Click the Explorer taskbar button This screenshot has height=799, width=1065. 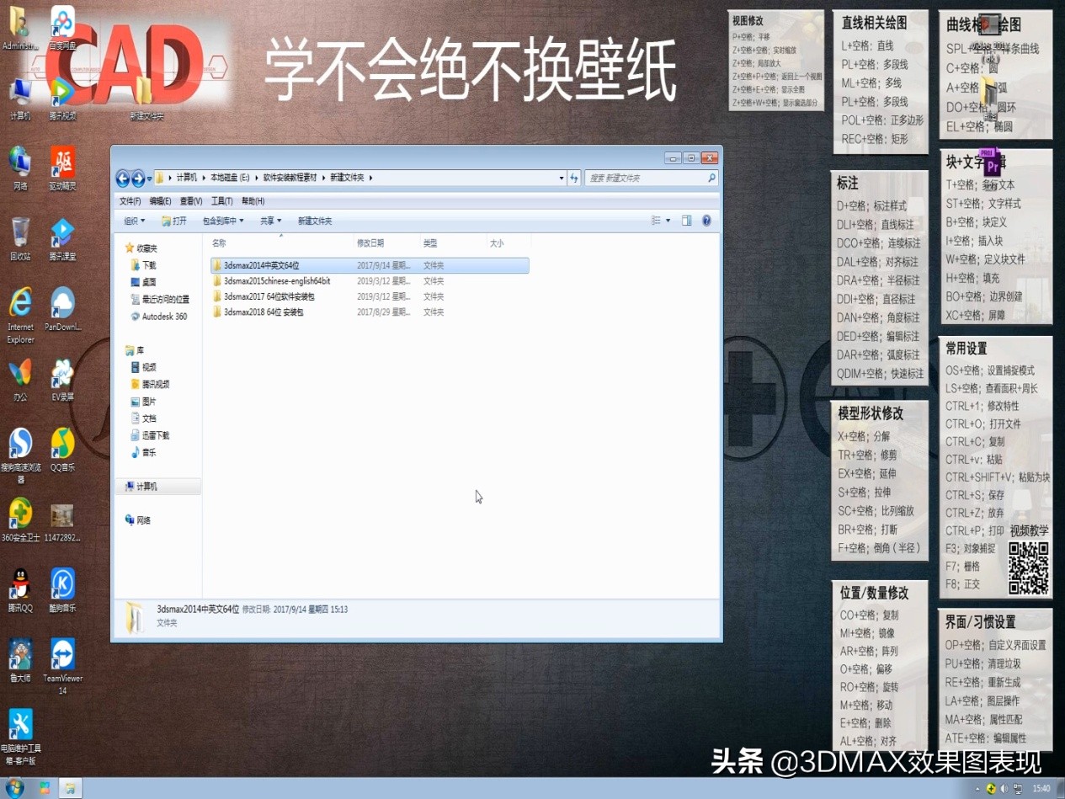[72, 788]
